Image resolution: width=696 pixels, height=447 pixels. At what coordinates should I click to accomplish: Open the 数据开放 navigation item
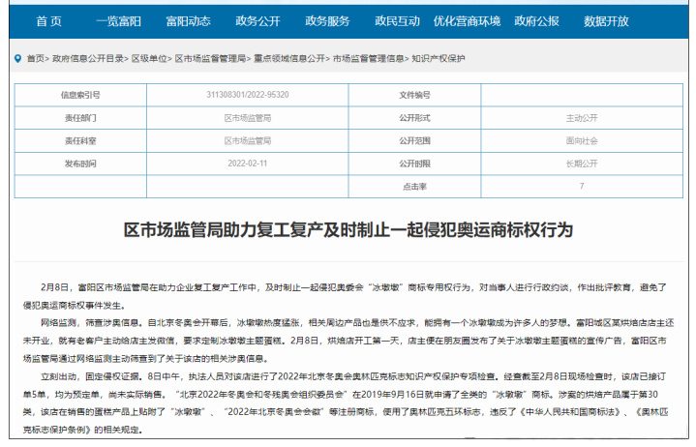tap(619, 20)
